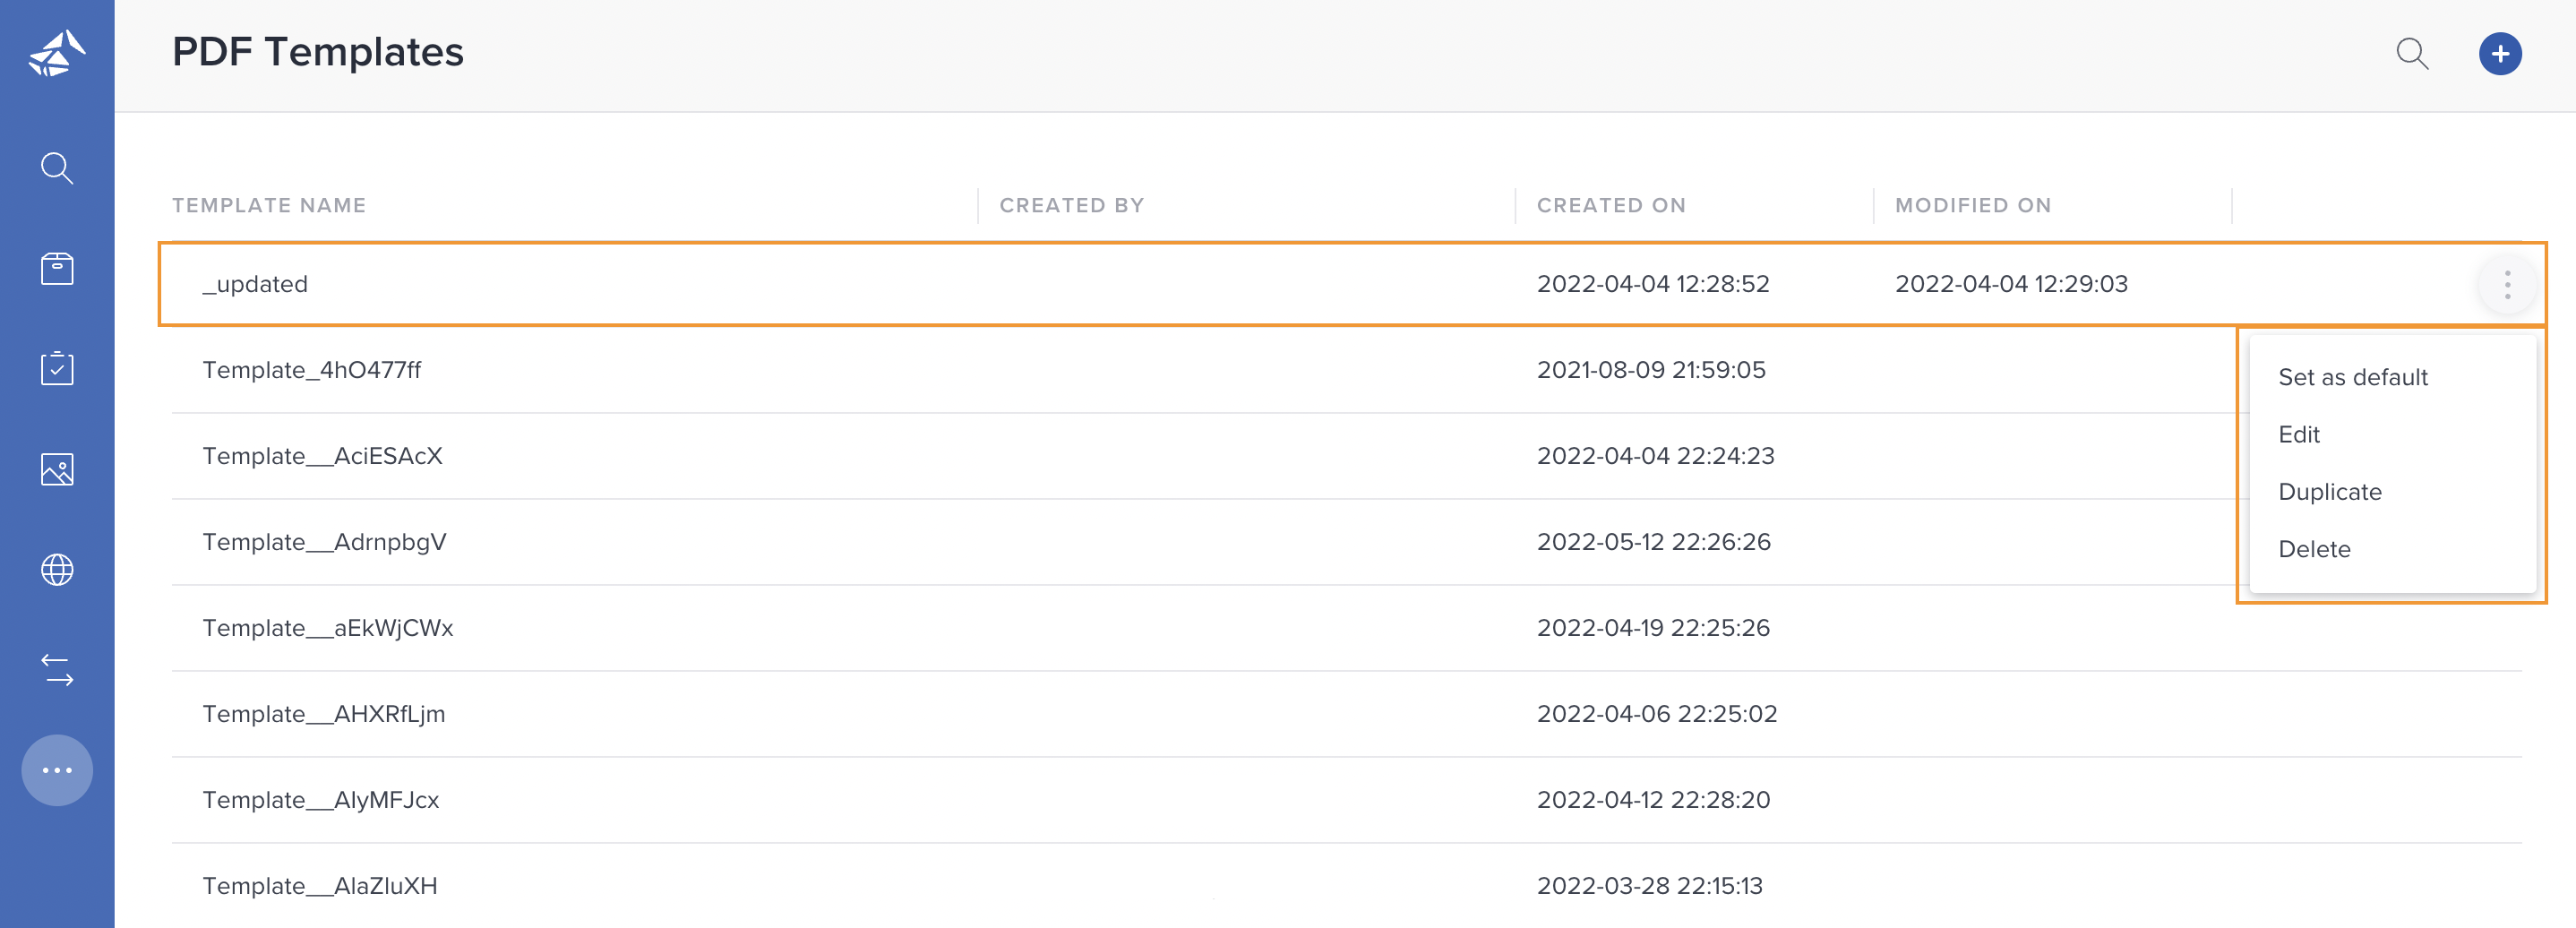Image resolution: width=2576 pixels, height=928 pixels.
Task: Click created date 2021-08-09 21:59:05
Action: [1650, 370]
